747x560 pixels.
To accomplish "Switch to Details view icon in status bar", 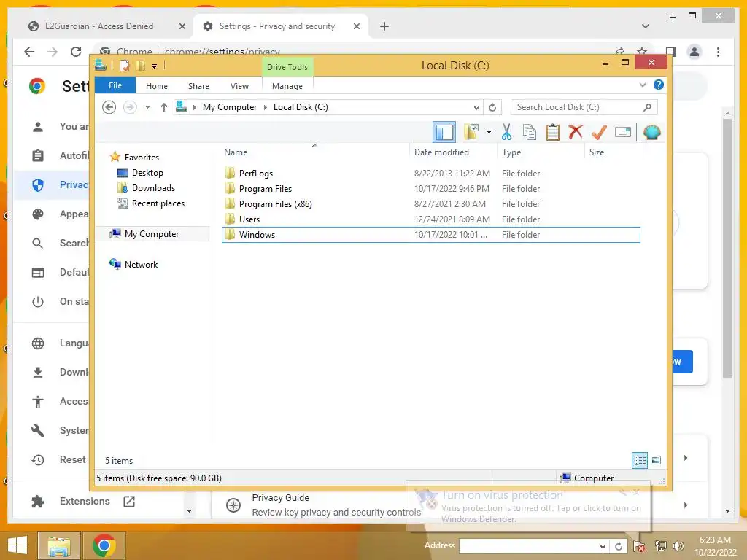I will tap(640, 460).
